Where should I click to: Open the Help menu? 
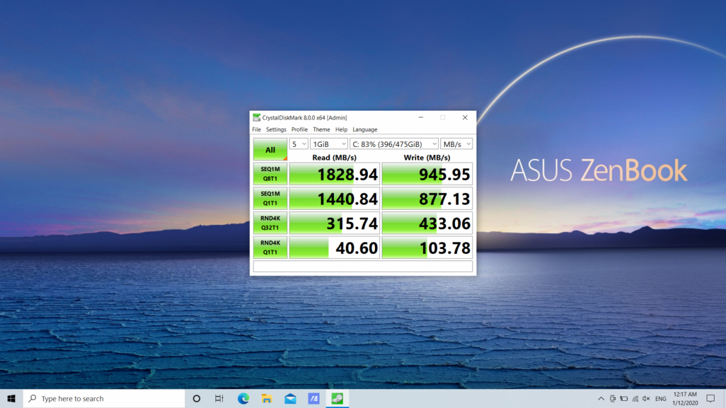[x=341, y=129]
